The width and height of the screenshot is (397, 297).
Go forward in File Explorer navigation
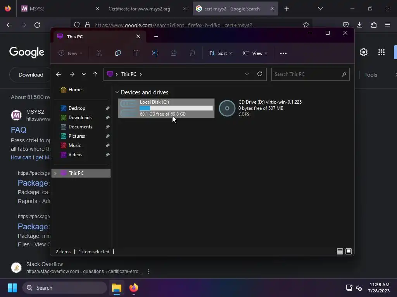click(72, 74)
